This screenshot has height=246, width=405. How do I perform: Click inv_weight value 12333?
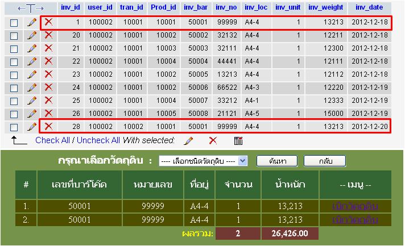point(333,101)
